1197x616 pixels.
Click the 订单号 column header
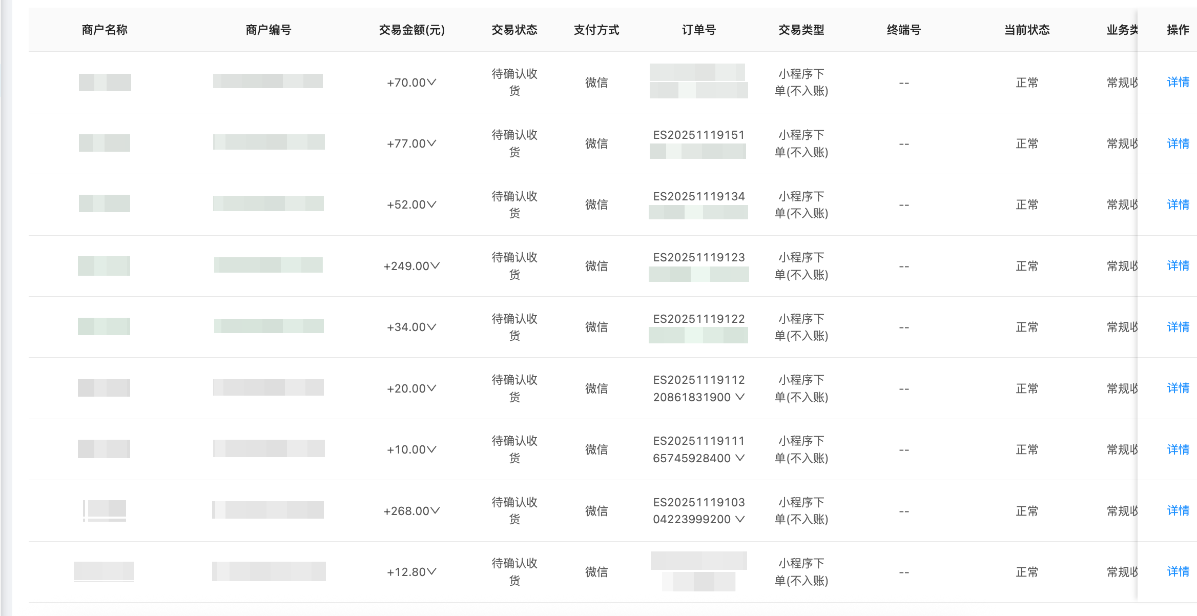pyautogui.click(x=699, y=30)
